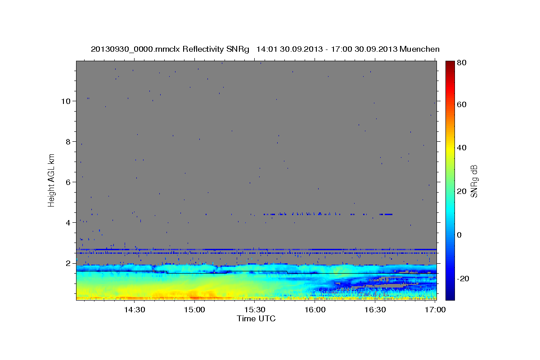Select the 'Height AGL km' axis label
This screenshot has height=360, width=540.
[x=52, y=180]
